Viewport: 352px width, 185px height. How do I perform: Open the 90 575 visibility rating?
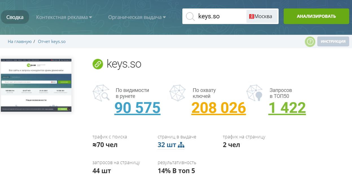[x=137, y=107]
